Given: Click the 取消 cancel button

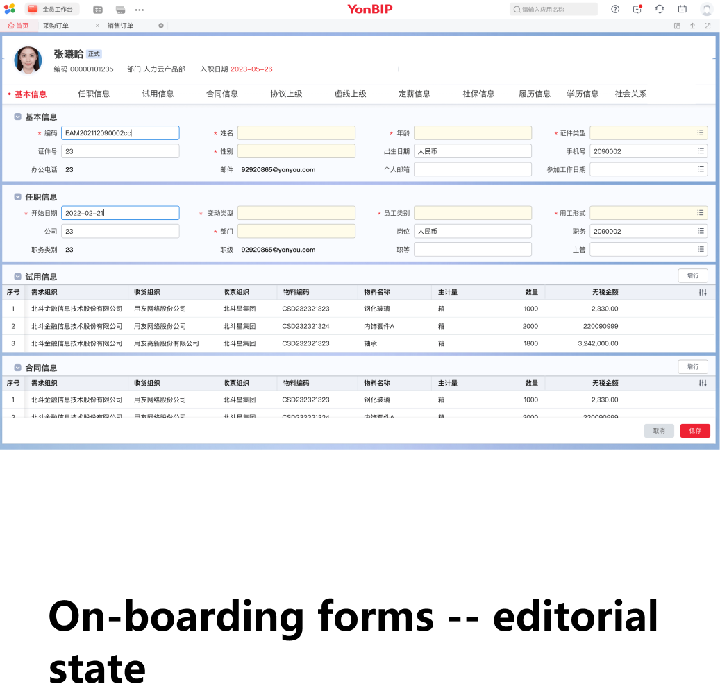Looking at the screenshot, I should click(659, 431).
